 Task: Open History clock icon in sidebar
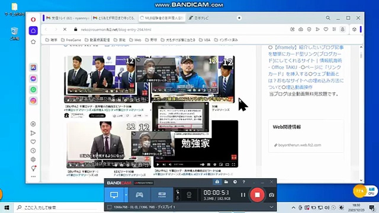(33, 151)
